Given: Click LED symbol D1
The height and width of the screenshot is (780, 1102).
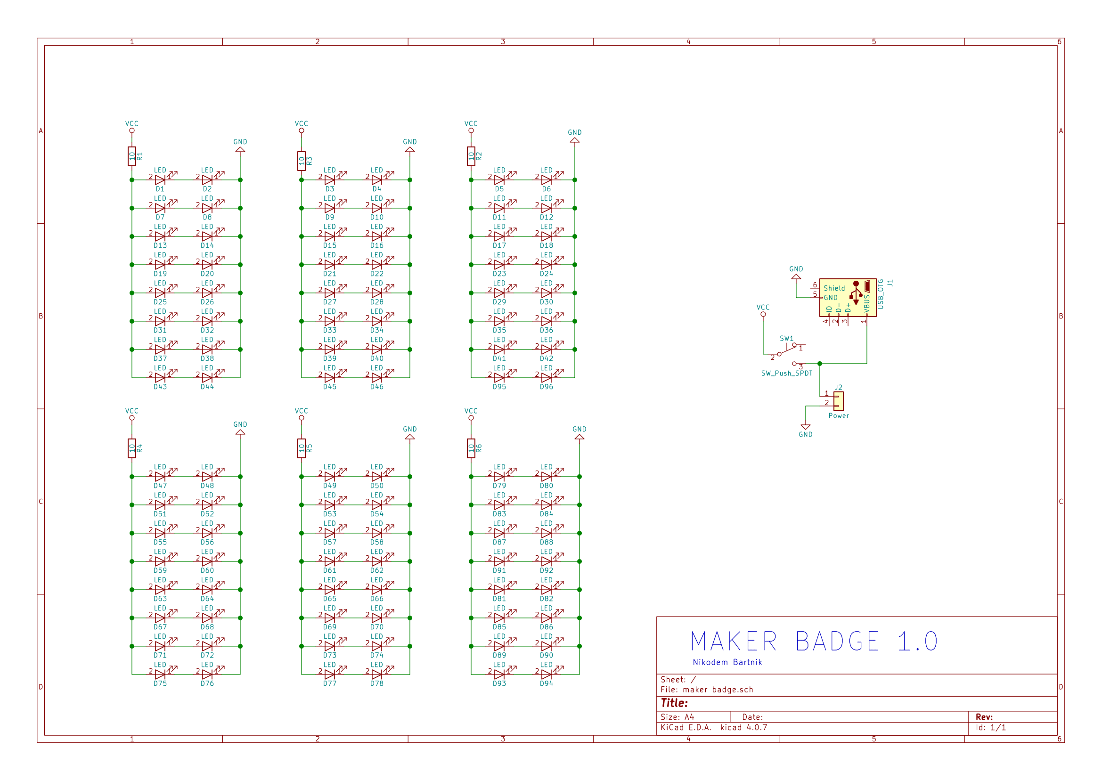Looking at the screenshot, I should pyautogui.click(x=161, y=179).
